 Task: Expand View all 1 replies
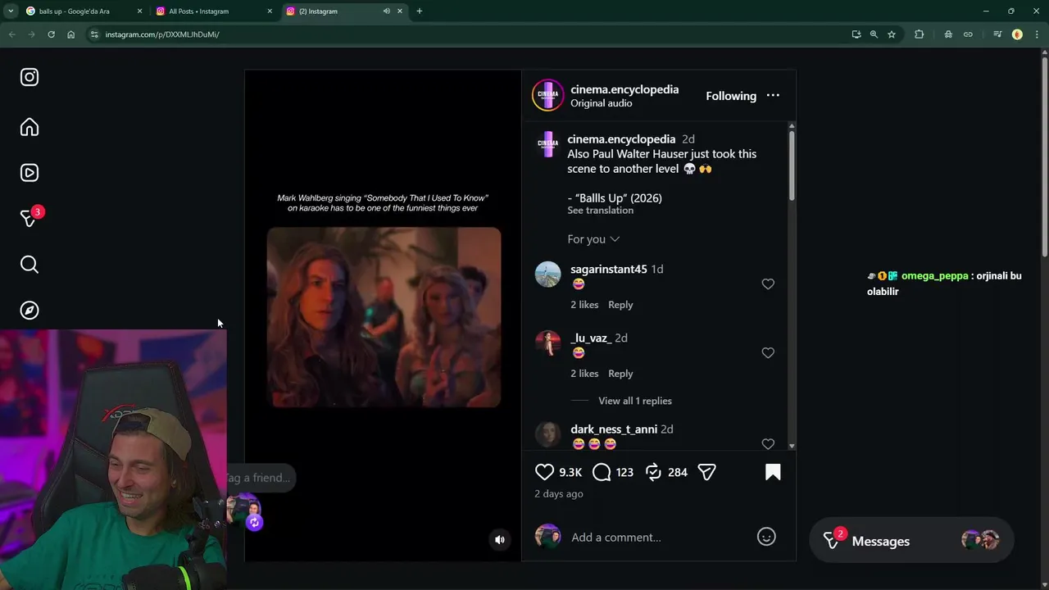tap(635, 401)
